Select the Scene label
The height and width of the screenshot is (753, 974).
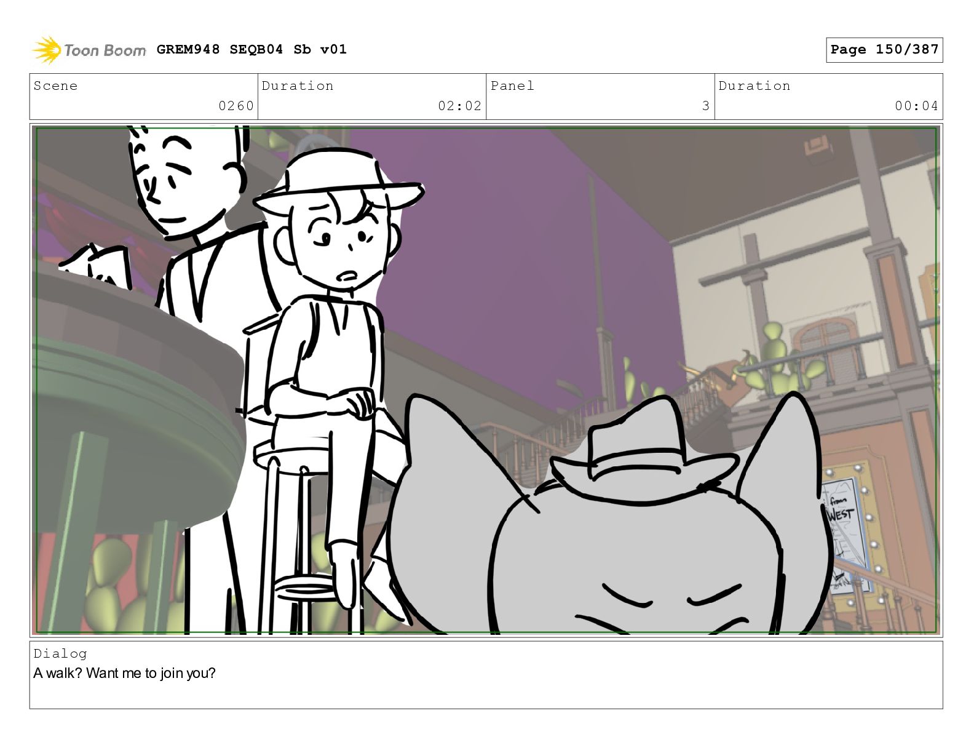pyautogui.click(x=56, y=86)
